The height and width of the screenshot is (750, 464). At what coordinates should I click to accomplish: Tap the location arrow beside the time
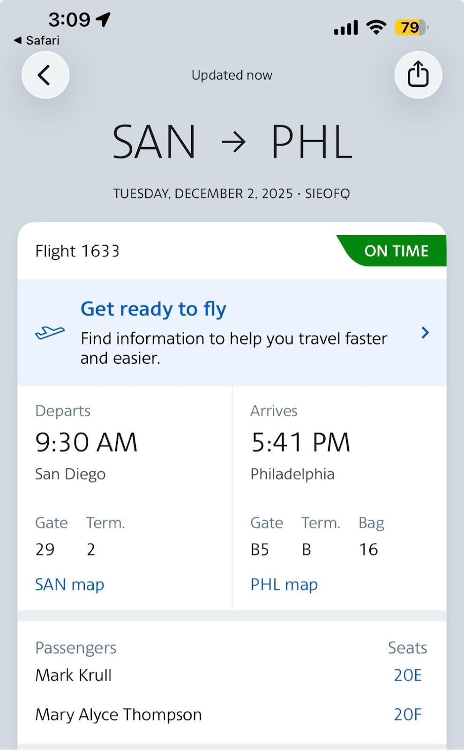pos(103,19)
